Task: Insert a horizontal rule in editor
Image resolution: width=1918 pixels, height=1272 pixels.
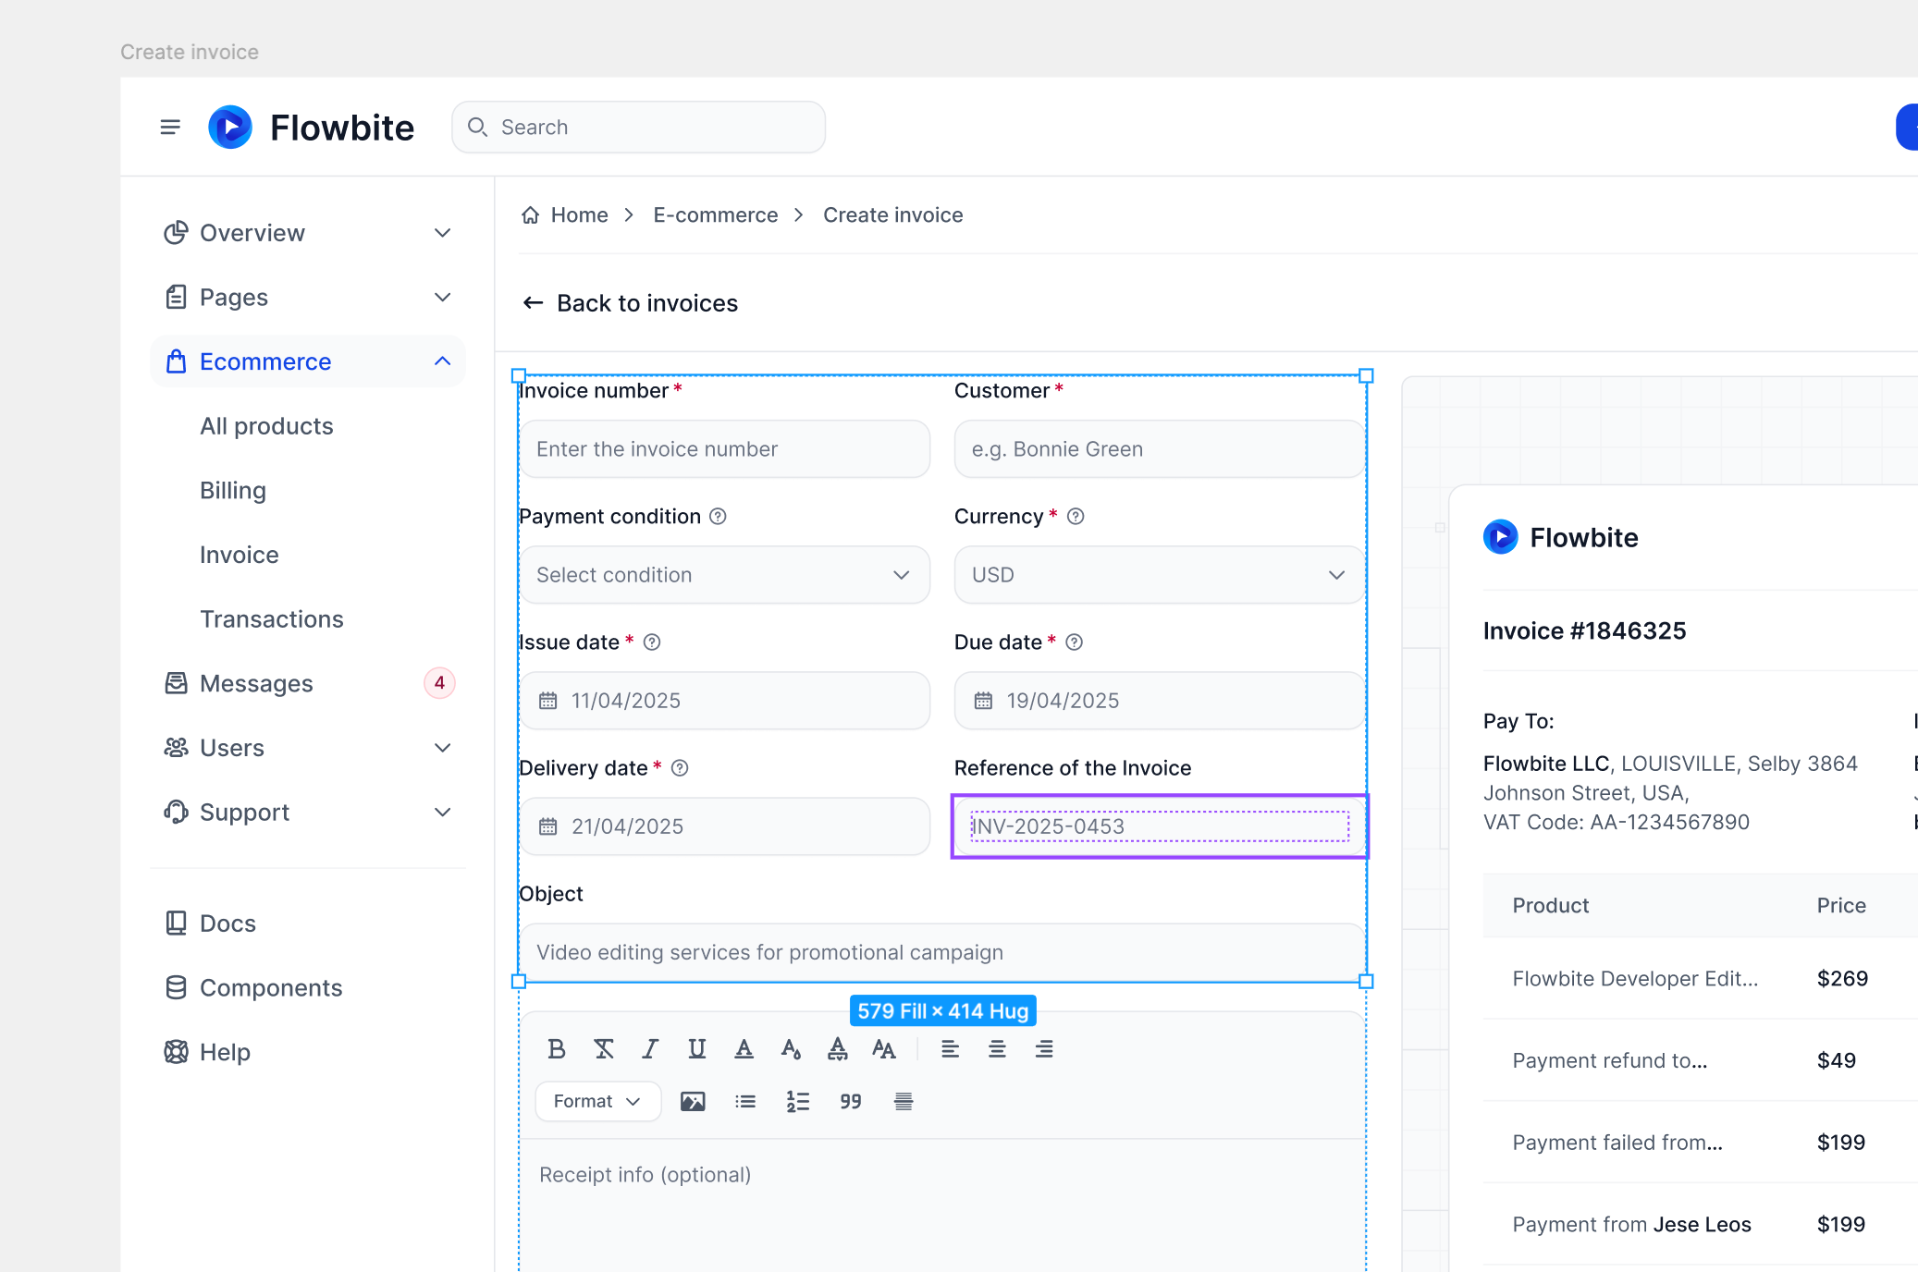Action: click(904, 1101)
